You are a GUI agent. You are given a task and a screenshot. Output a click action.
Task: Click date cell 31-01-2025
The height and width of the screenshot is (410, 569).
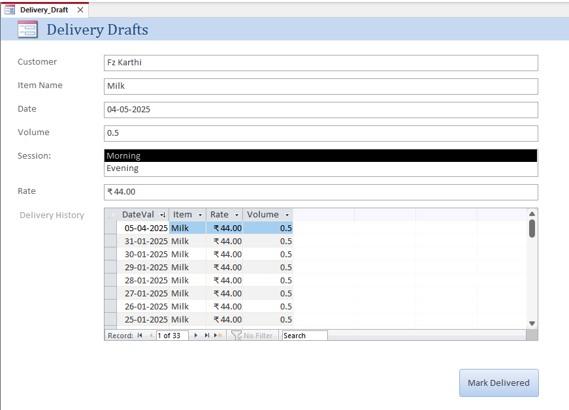point(143,241)
